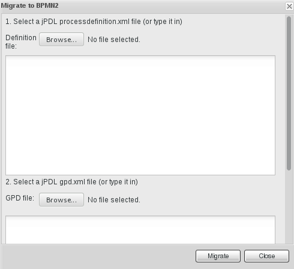The height and width of the screenshot is (269, 294).
Task: Click the vertical scrollbar thumb
Action: (289, 93)
